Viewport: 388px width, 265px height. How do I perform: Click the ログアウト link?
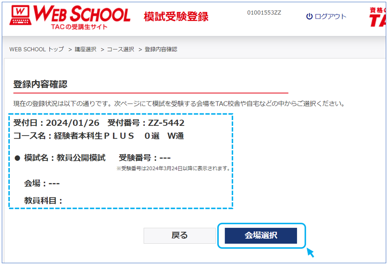[330, 16]
